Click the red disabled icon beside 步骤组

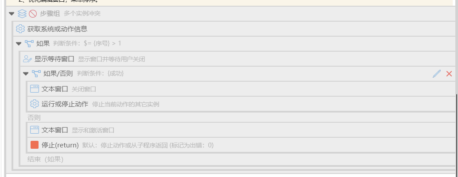33,13
